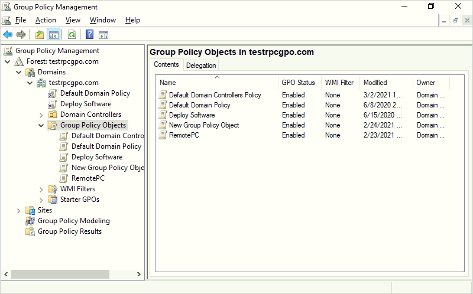Select Group Policy Results in tree
473x294 pixels.
point(70,231)
